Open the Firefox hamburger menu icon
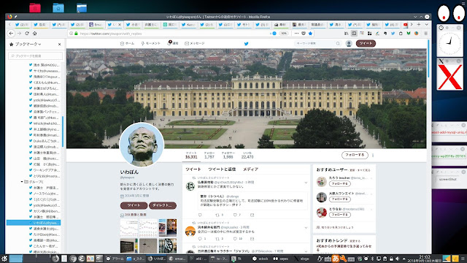Screen dimensions: 467x263 [425, 34]
